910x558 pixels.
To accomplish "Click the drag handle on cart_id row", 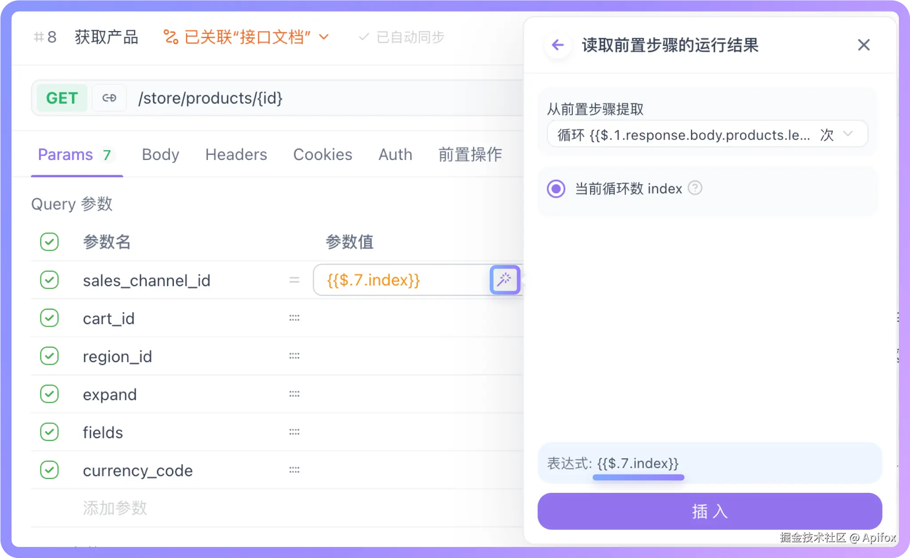I will pyautogui.click(x=294, y=318).
